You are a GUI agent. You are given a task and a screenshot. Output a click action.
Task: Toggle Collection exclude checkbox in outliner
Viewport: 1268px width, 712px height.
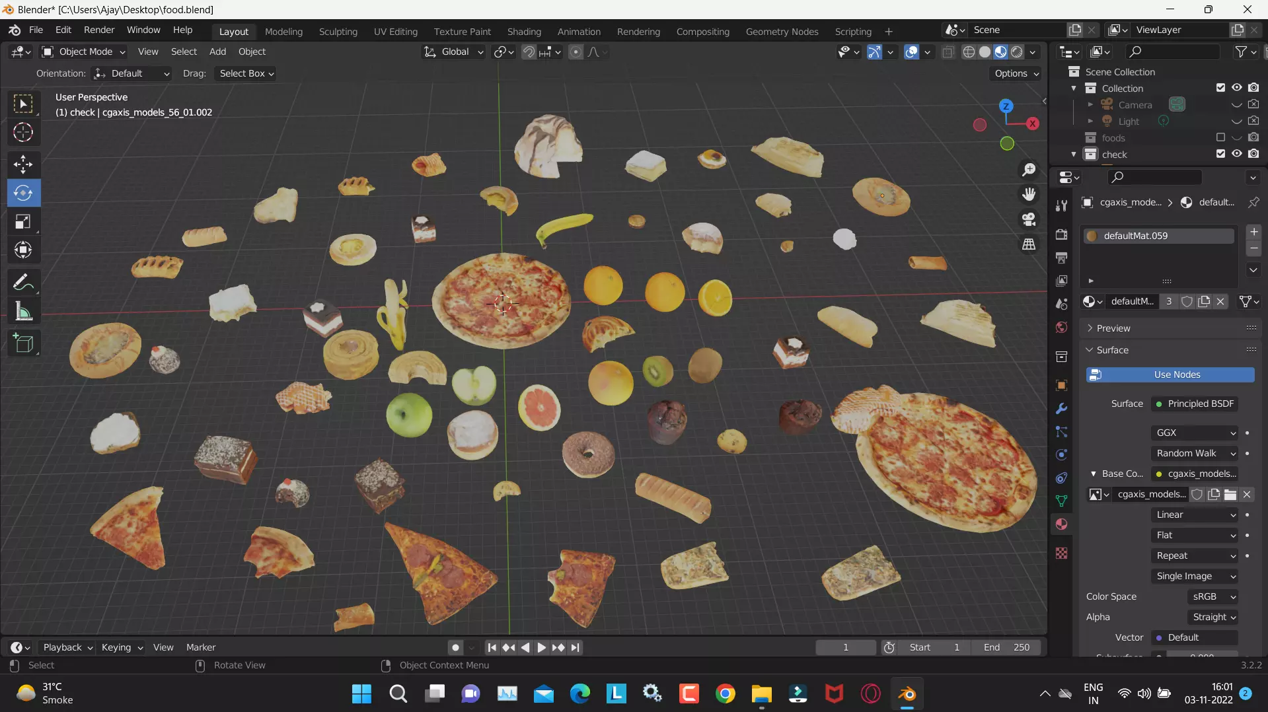(x=1220, y=88)
